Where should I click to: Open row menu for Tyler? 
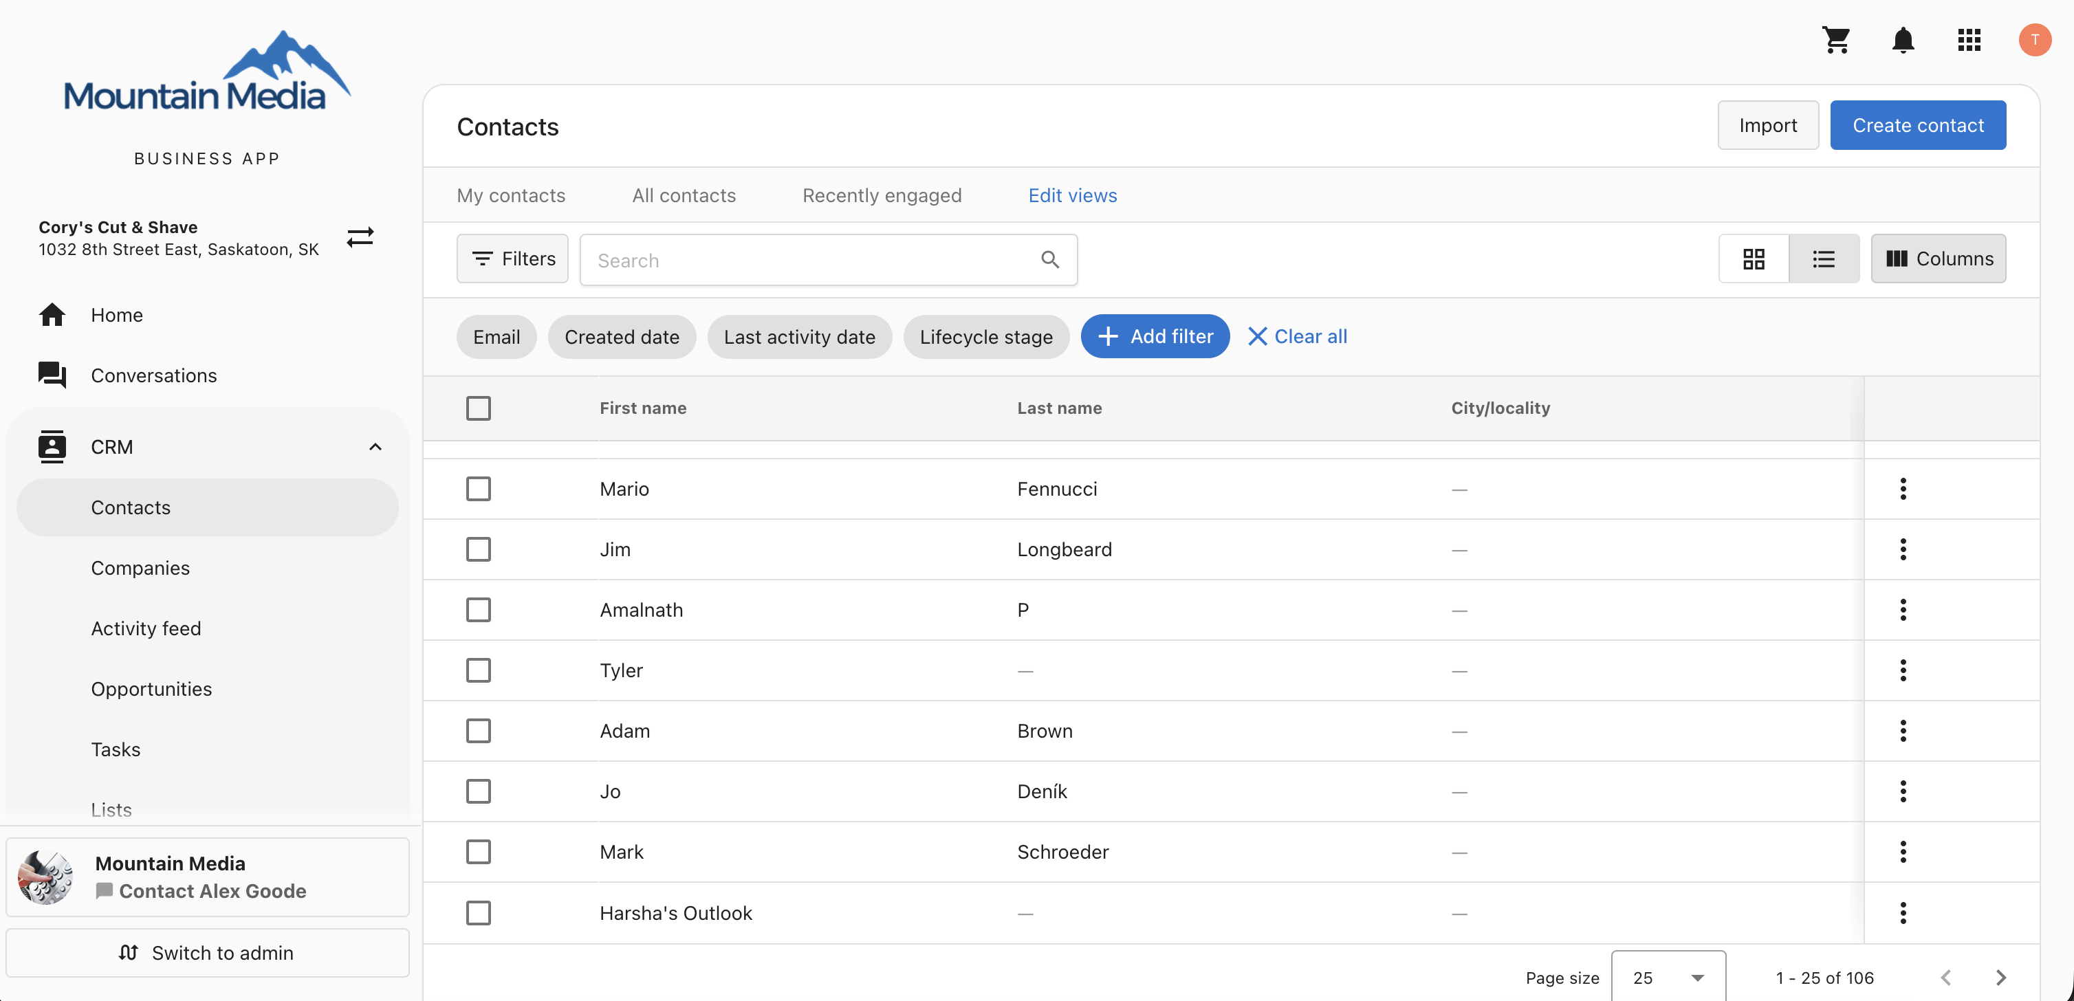(1903, 670)
